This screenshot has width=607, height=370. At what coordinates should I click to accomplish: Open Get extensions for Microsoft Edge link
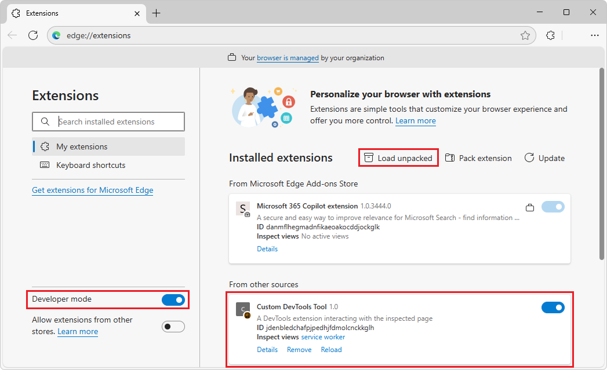pyautogui.click(x=93, y=191)
